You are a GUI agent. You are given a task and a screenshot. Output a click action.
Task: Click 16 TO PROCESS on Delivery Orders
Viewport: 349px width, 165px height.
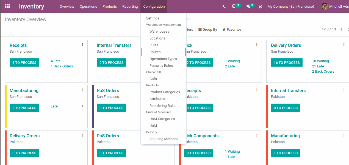287,63
